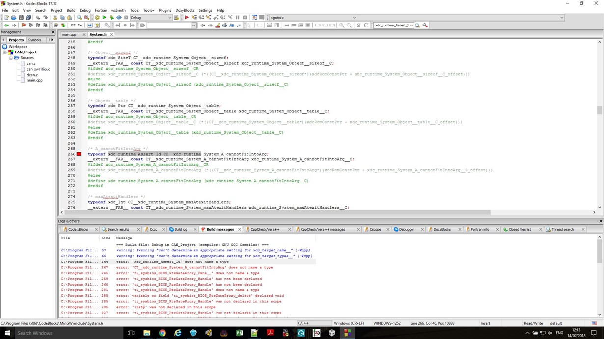The image size is (604, 339).
Task: Click the DoxyBlocks block comment icon
Action: pos(73,26)
